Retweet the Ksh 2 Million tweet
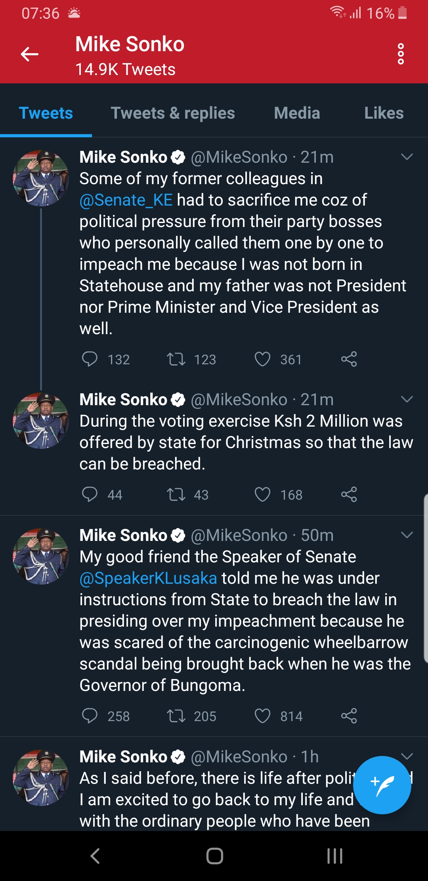 click(176, 494)
